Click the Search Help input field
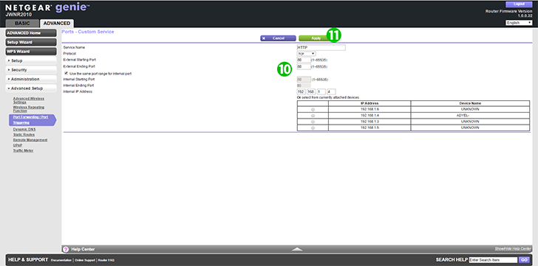The height and width of the screenshot is (266, 538). (493, 260)
